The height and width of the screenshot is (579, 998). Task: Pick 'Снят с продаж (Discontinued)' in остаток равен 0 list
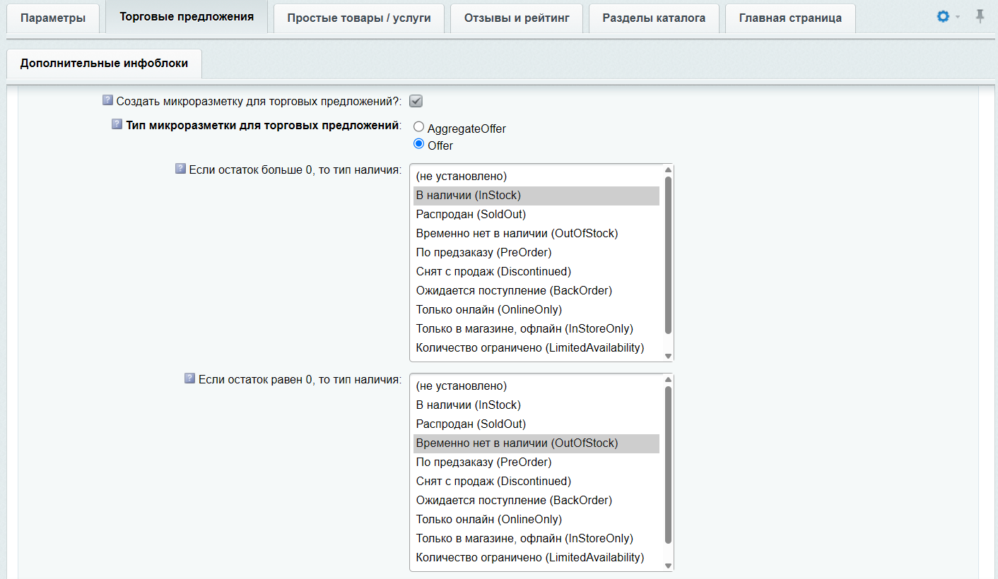pos(536,482)
